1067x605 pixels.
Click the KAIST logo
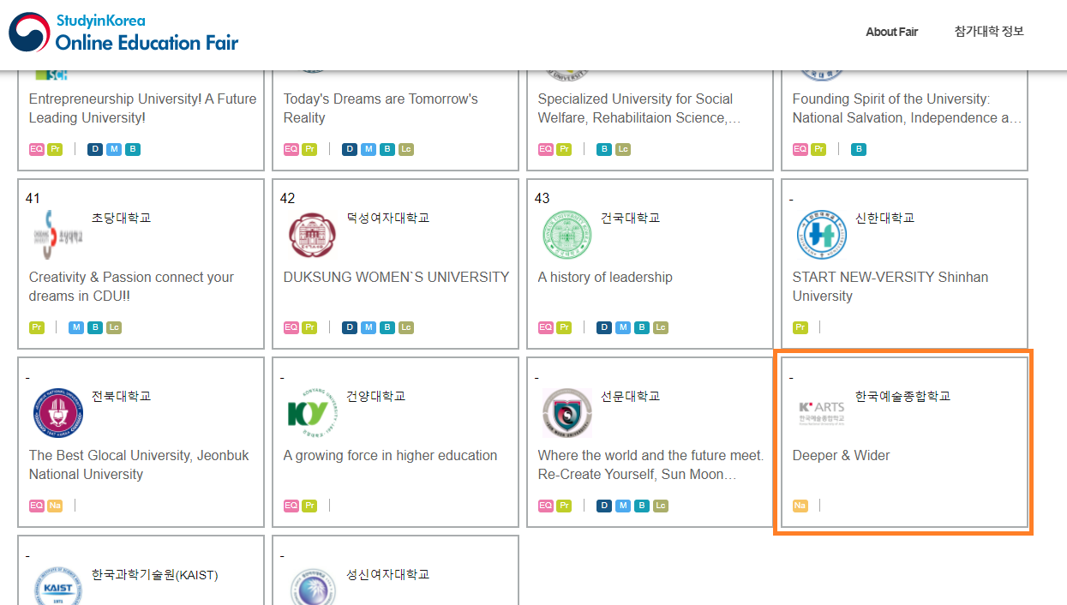pyautogui.click(x=58, y=588)
